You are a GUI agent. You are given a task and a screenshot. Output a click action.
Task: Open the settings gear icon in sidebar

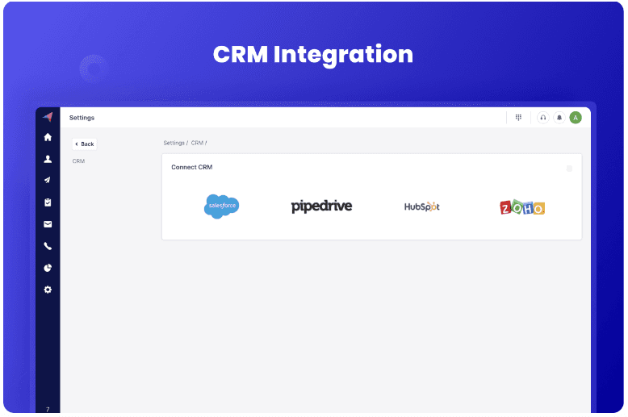point(48,290)
